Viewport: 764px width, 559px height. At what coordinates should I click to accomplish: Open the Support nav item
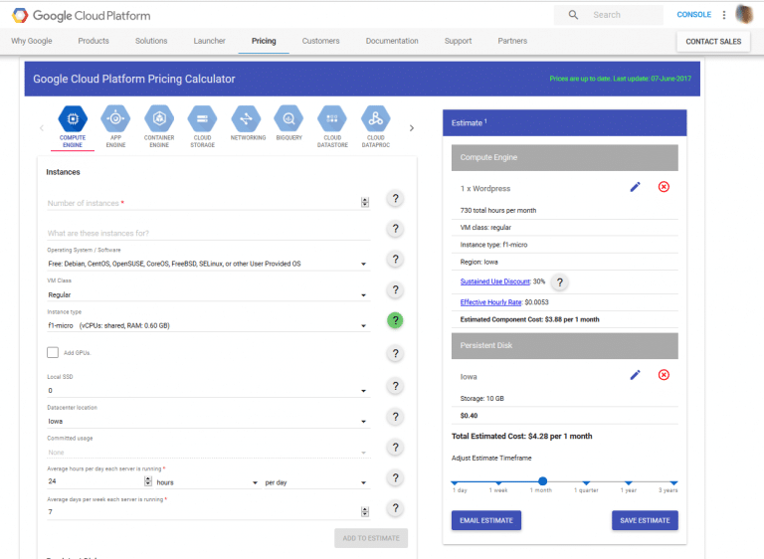458,41
